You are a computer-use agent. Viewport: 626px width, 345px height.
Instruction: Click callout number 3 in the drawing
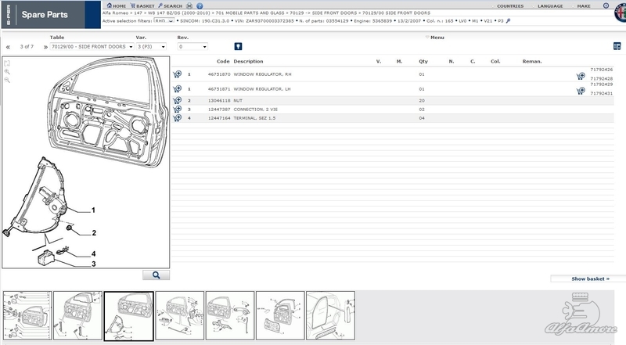pos(93,264)
